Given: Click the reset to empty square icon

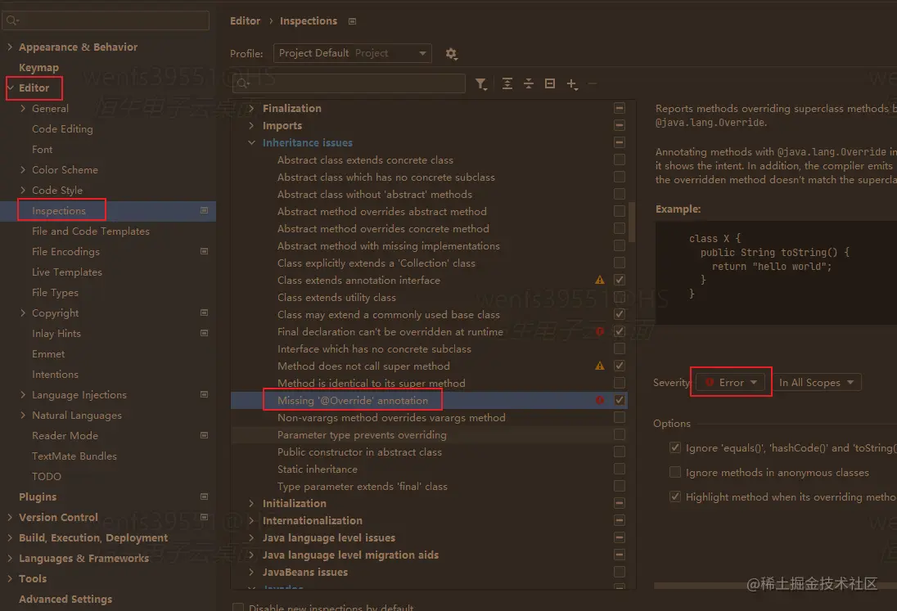Looking at the screenshot, I should click(550, 84).
